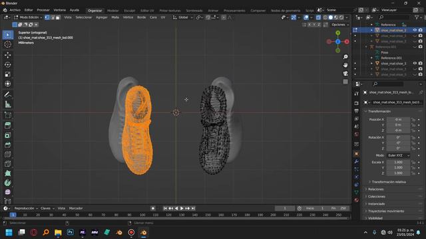The image size is (426, 239).
Task: Choose the Spin tool
Action: click(x=7, y=183)
